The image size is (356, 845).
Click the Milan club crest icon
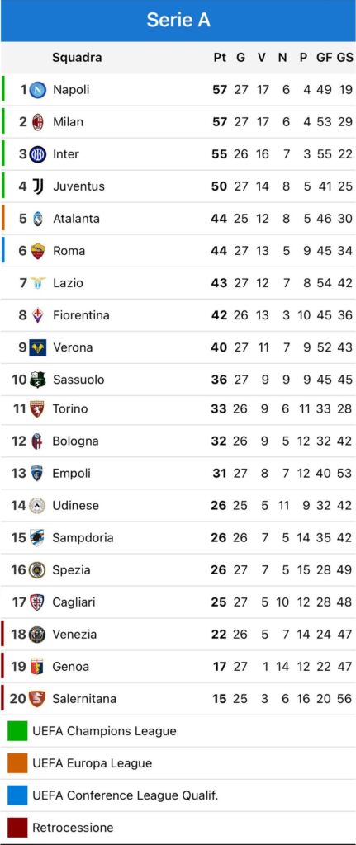point(38,122)
